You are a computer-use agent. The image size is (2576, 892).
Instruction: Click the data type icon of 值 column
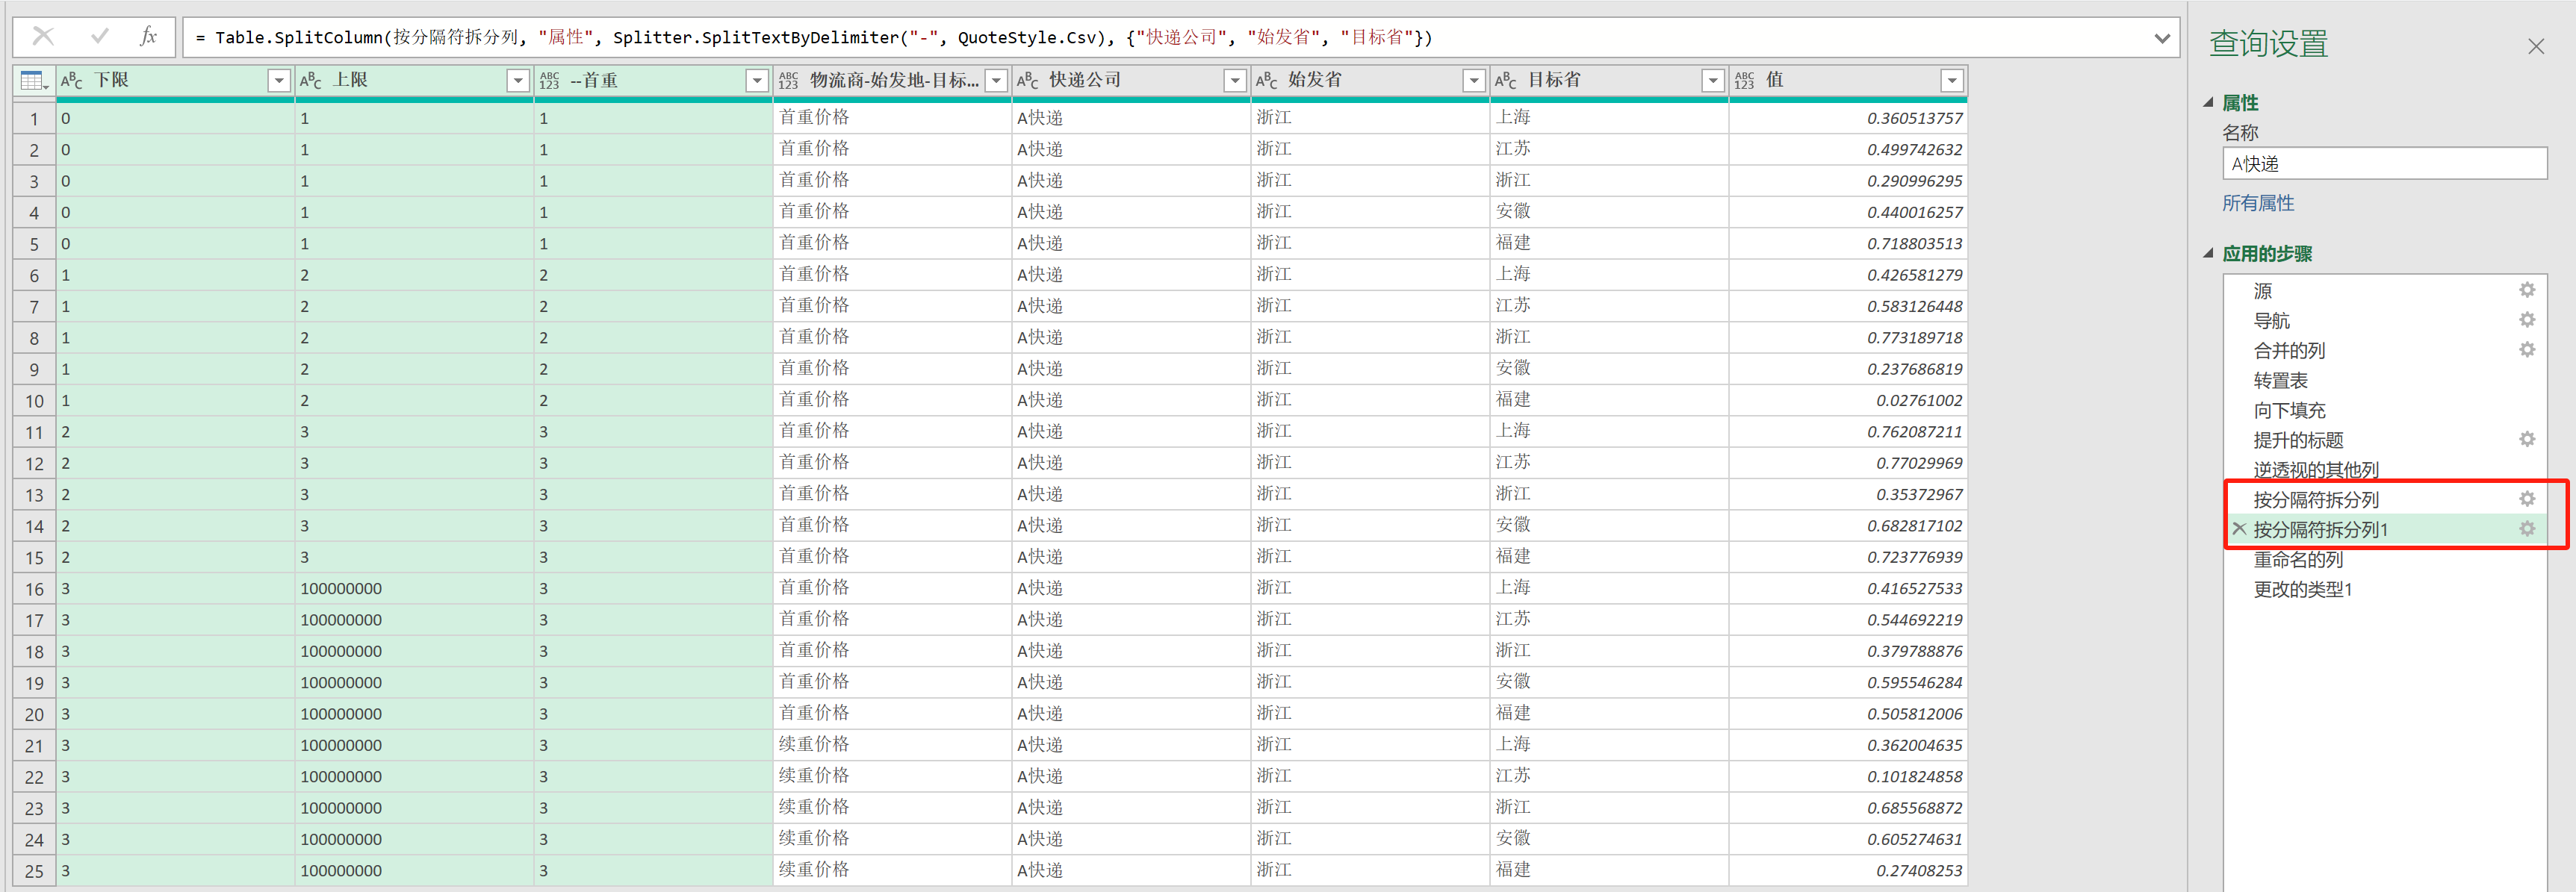(1744, 81)
